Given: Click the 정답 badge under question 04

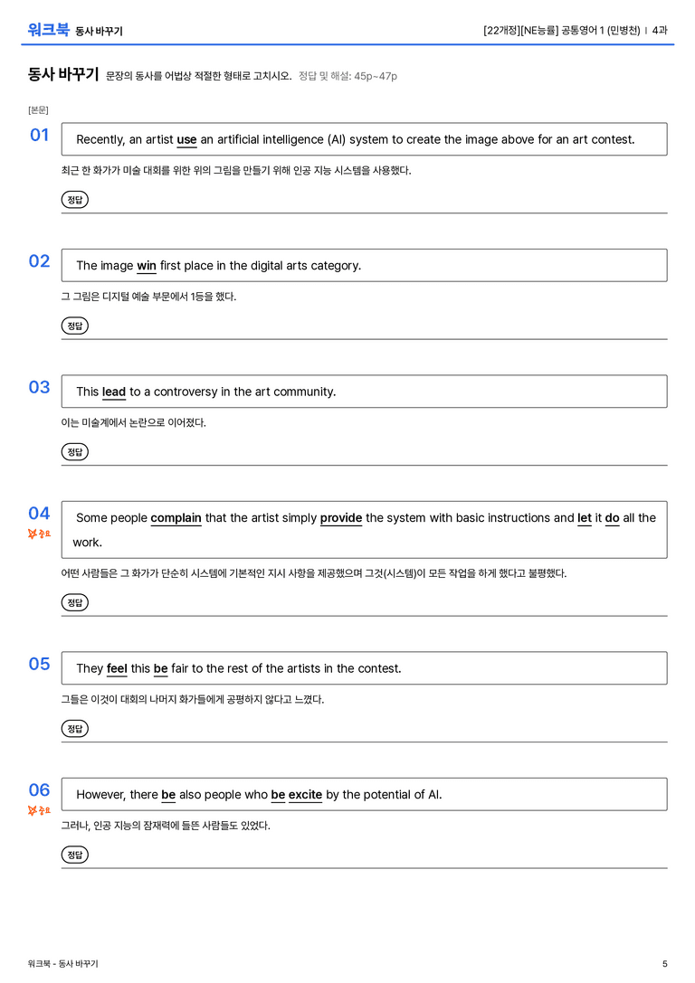Looking at the screenshot, I should (x=74, y=602).
